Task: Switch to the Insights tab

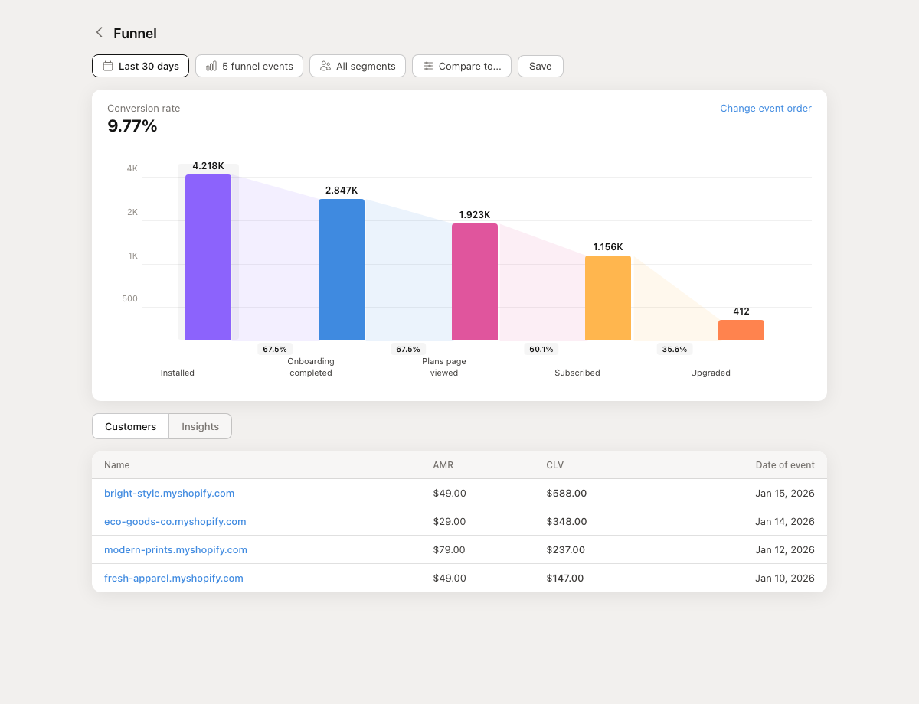Action: pyautogui.click(x=200, y=426)
